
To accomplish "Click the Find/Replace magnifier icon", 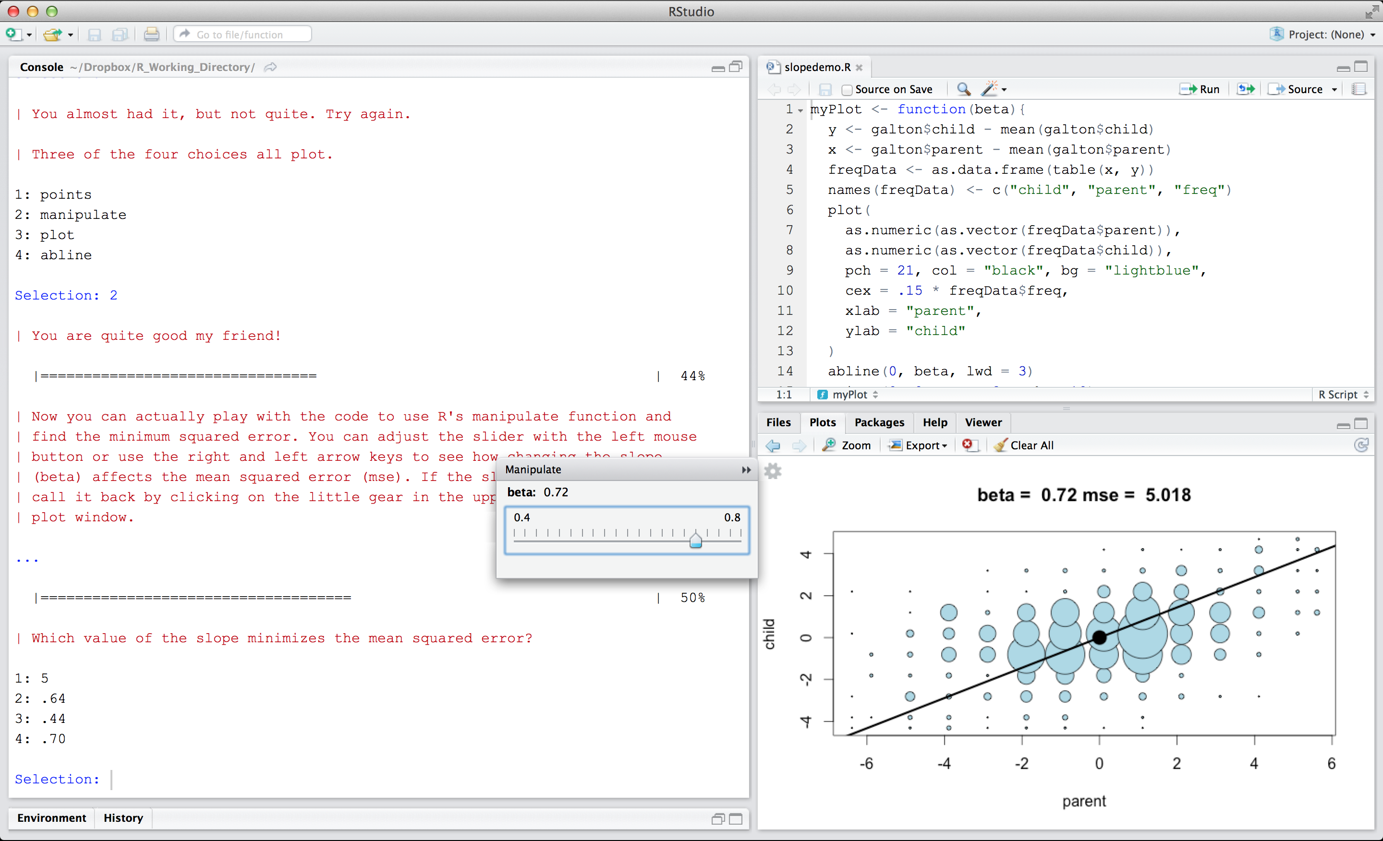I will pos(964,89).
